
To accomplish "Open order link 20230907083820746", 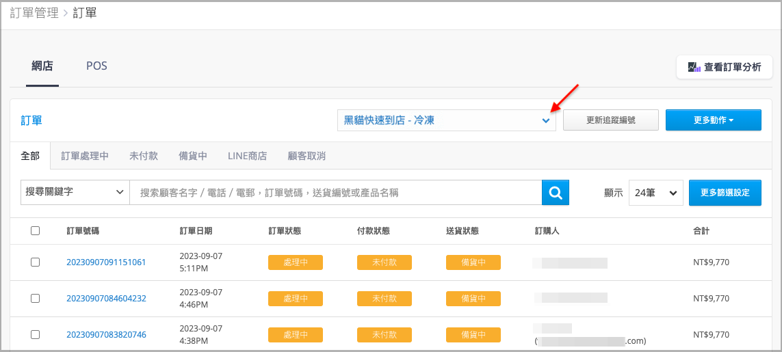I will tap(106, 334).
